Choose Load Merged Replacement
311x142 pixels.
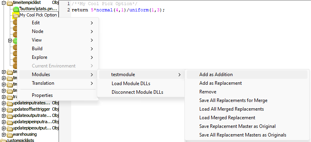[x=247, y=118]
